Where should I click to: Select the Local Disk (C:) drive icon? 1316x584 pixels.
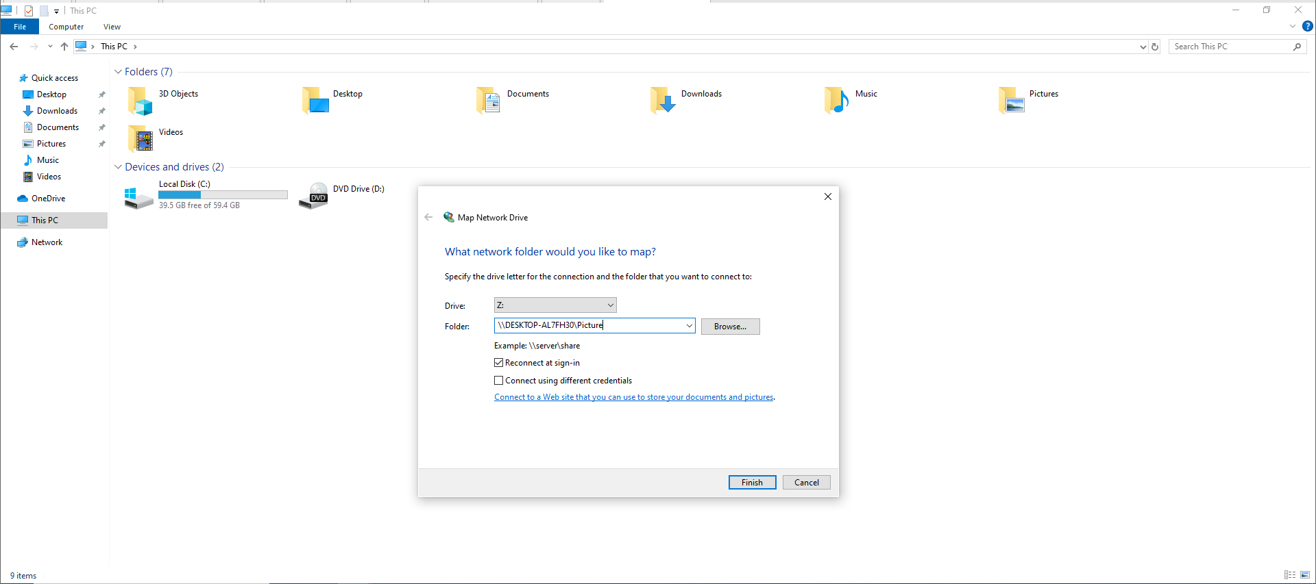[138, 198]
